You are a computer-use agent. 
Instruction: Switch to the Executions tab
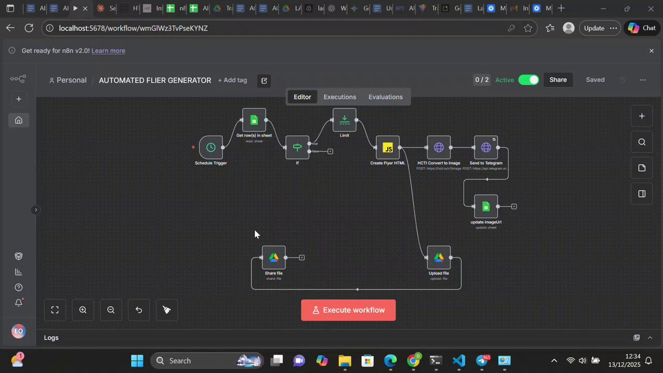340,97
